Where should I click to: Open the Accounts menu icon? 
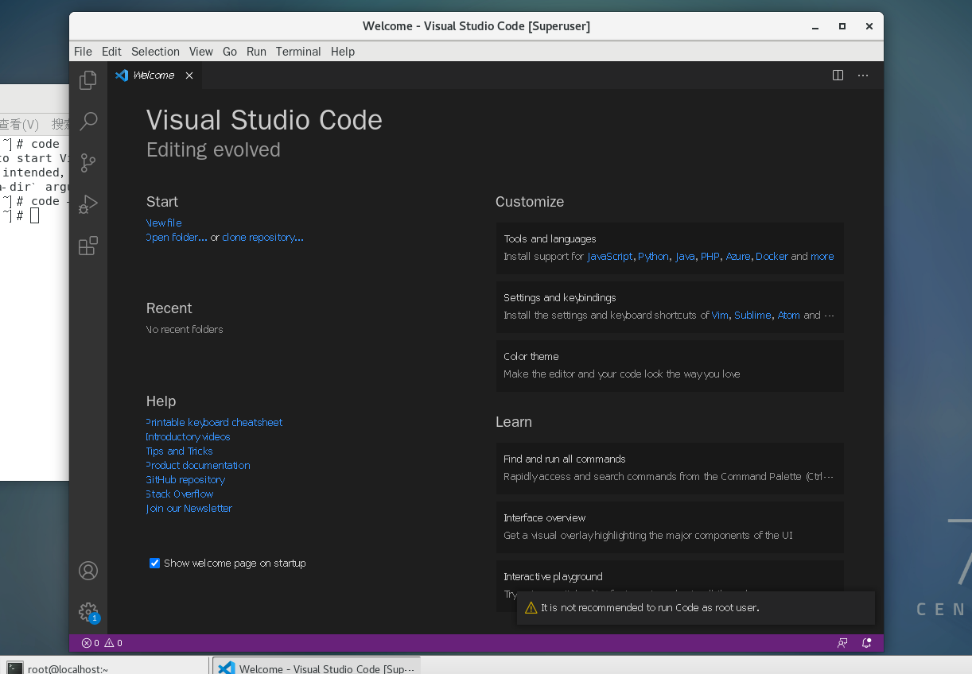(88, 571)
